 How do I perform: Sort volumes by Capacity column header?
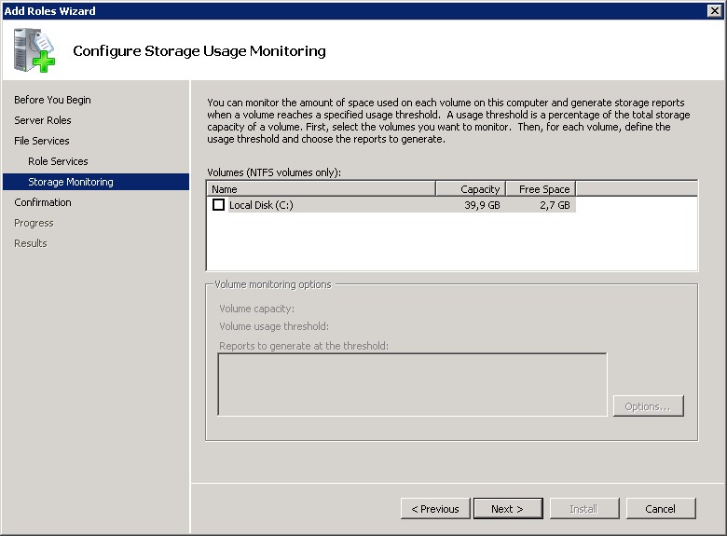[x=471, y=189]
